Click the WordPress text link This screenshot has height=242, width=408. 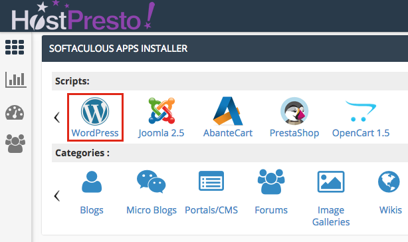coord(95,133)
